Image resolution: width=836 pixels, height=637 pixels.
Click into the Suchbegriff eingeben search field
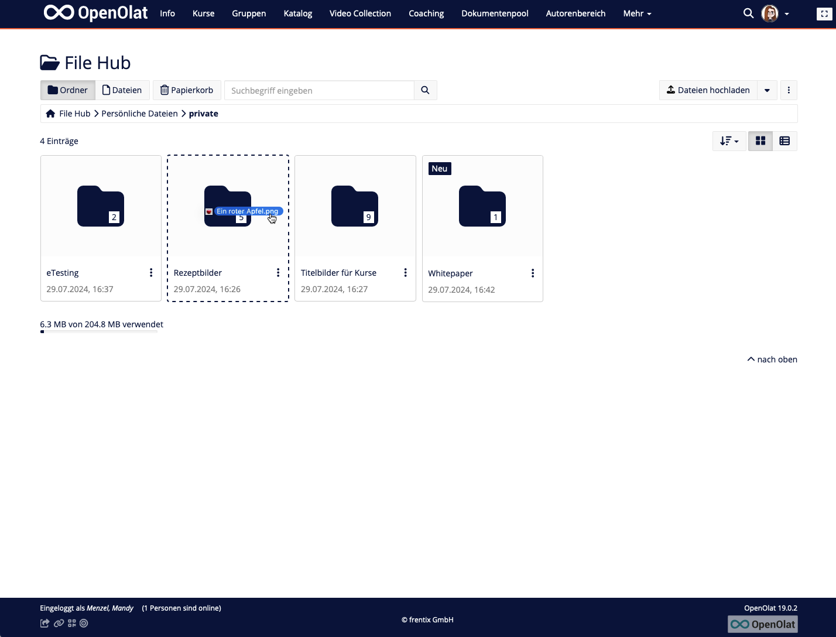pos(319,91)
